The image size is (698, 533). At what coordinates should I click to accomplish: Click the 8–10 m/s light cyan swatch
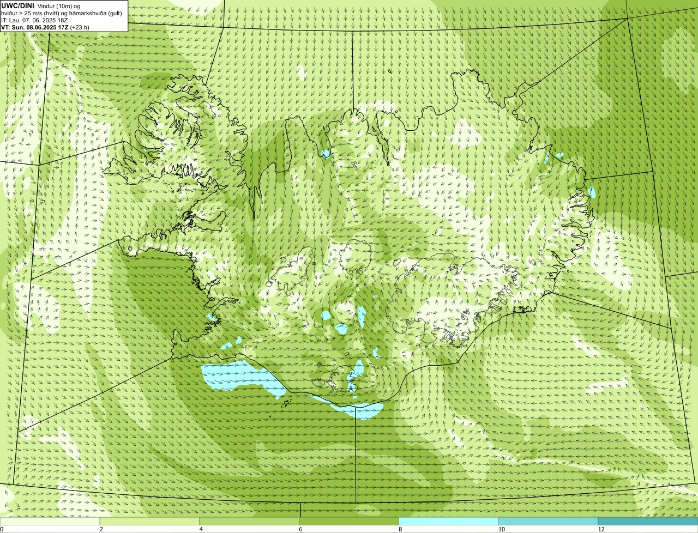[x=449, y=522]
